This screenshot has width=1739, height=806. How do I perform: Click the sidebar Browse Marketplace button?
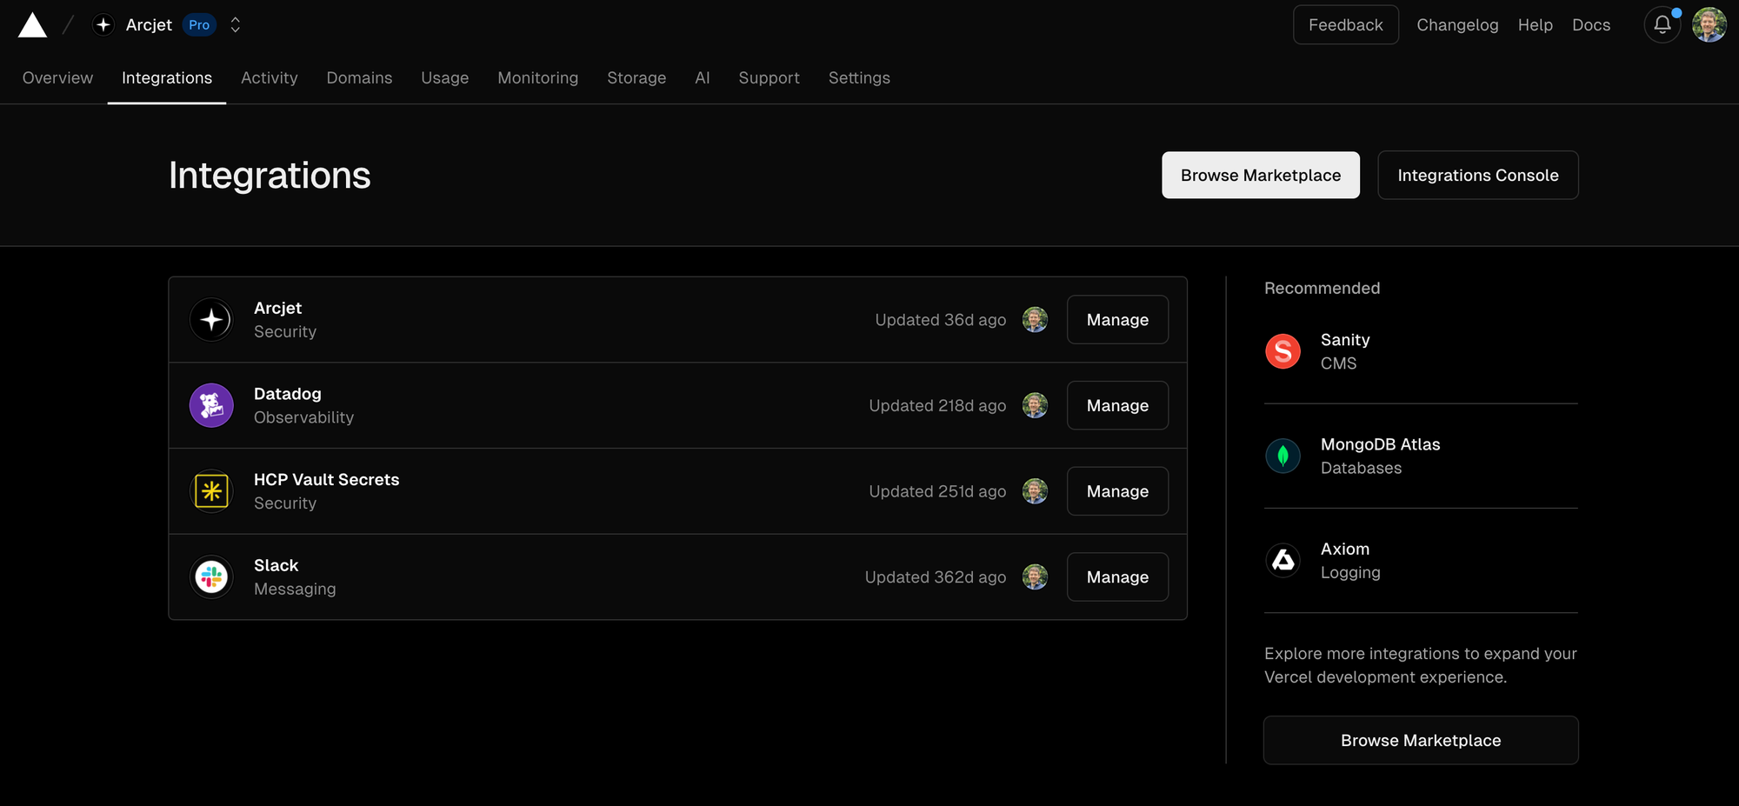point(1421,741)
